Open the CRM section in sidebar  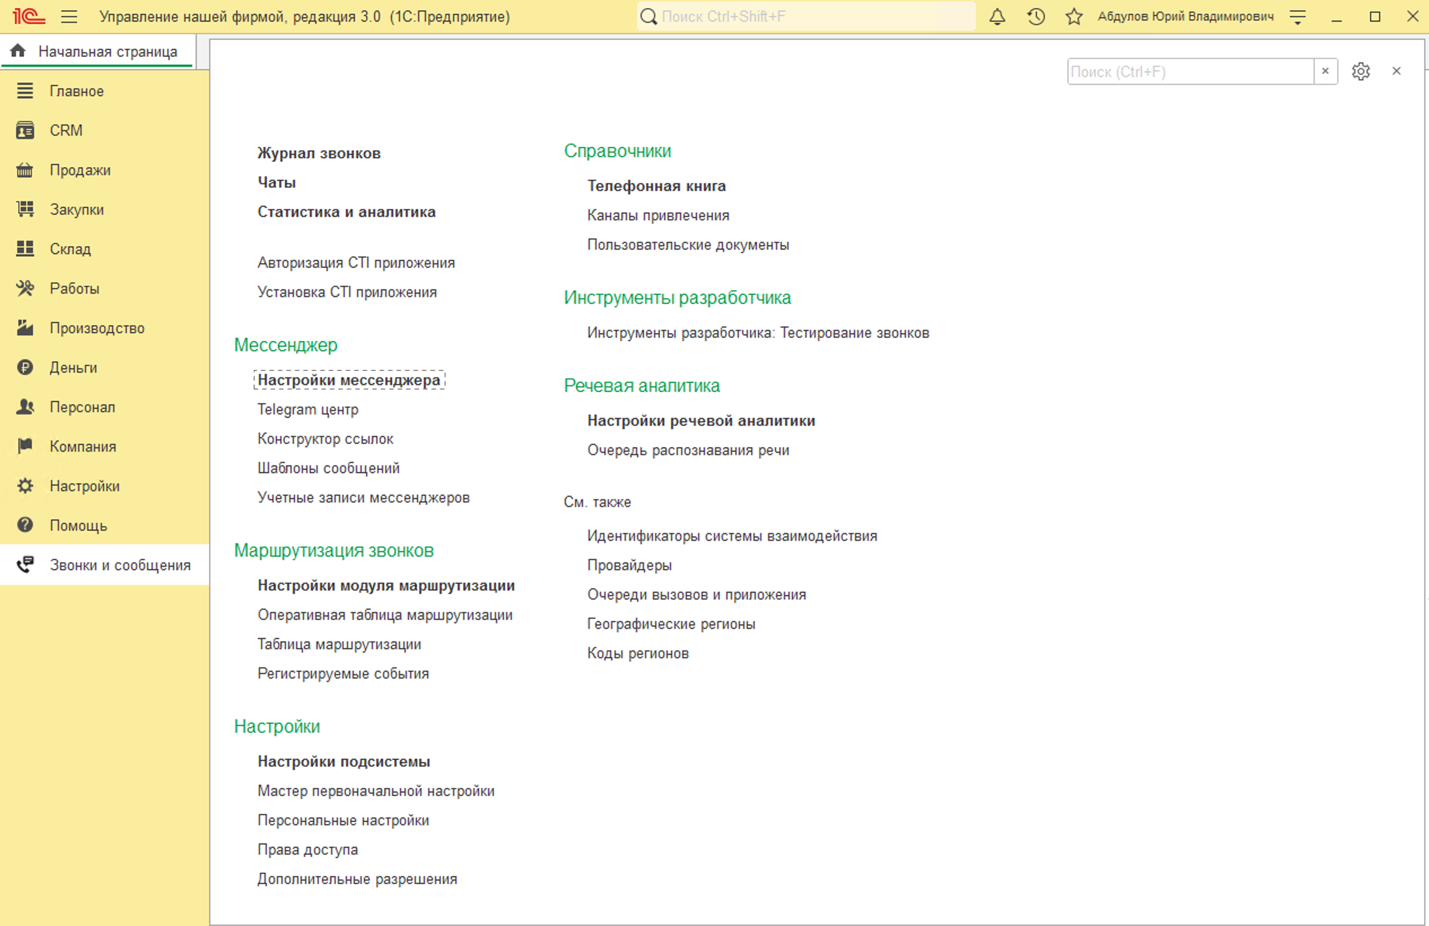click(x=66, y=130)
